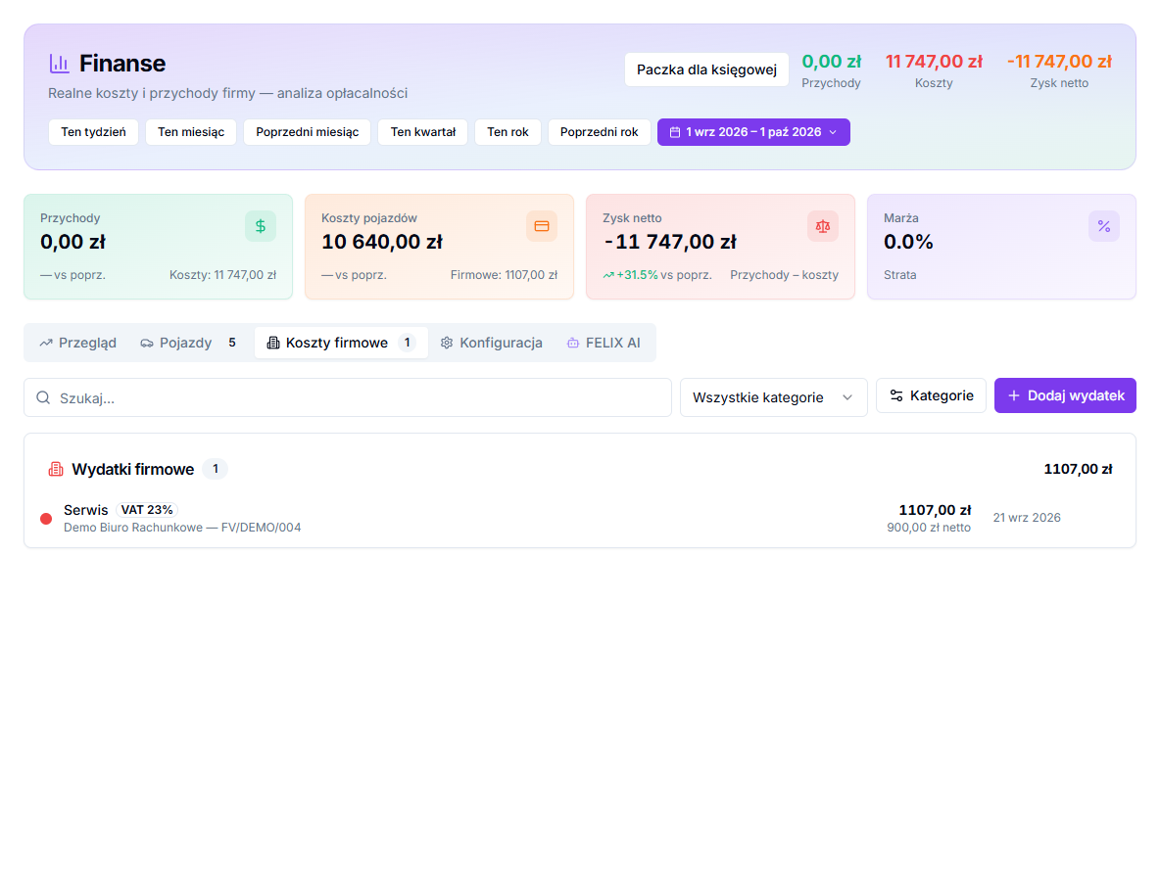Open the Pojazdy tab
This screenshot has width=1160, height=879.
pyautogui.click(x=188, y=343)
